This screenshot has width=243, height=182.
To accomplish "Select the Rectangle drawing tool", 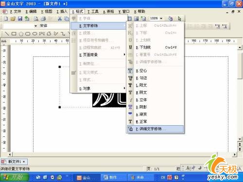I will pyautogui.click(x=14, y=33).
